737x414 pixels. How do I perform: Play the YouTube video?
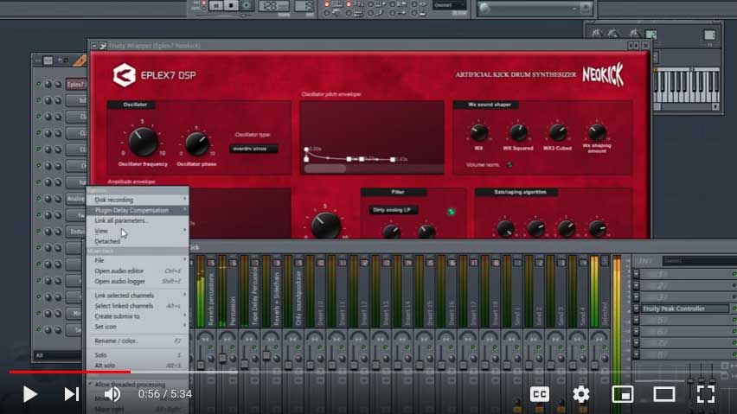[x=29, y=394]
